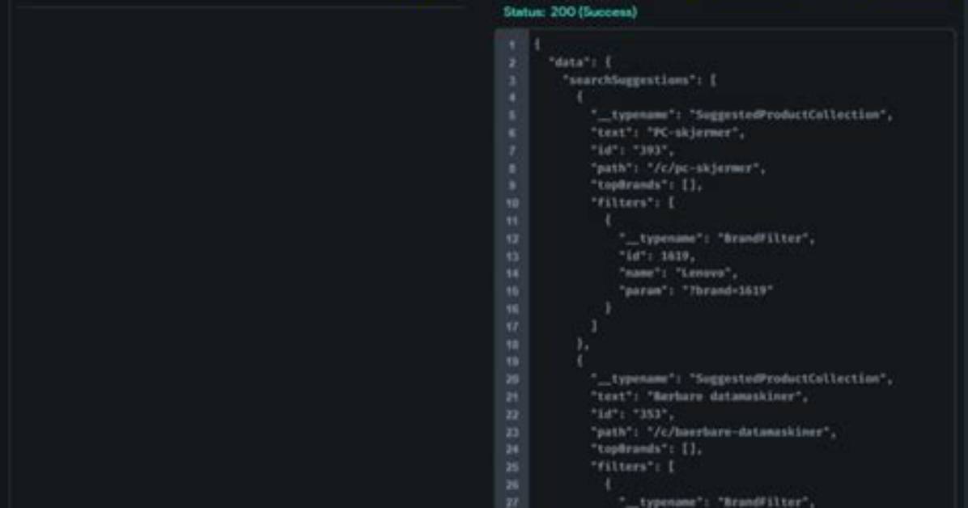Click "BrandFilter" typename on line 12
This screenshot has height=508, width=968.
click(763, 239)
